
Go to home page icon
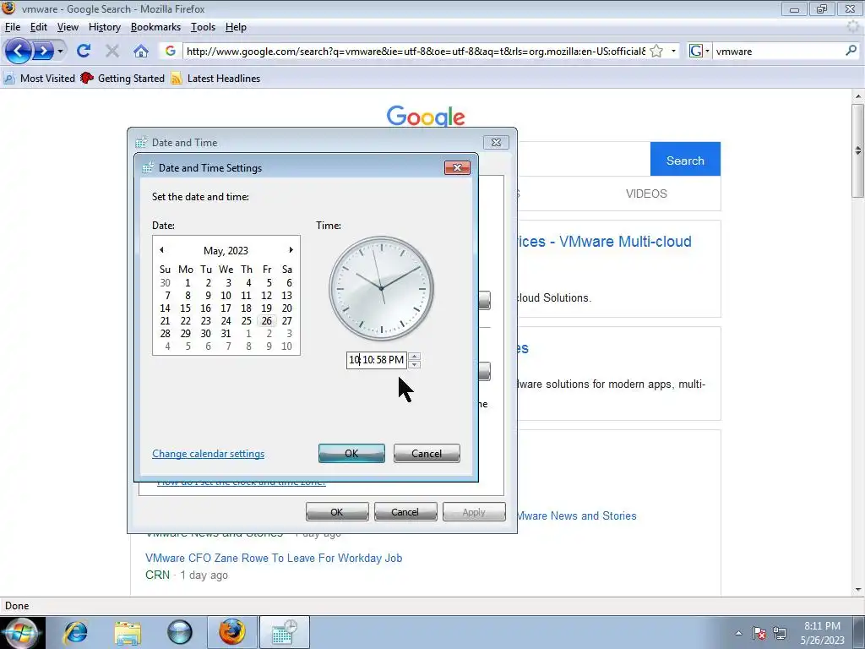click(141, 52)
